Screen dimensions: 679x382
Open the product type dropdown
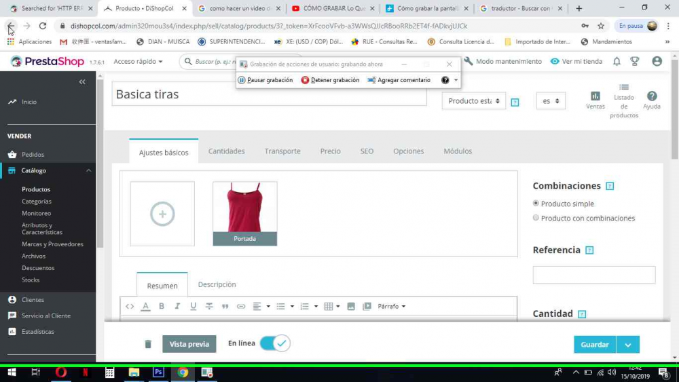[x=474, y=101]
